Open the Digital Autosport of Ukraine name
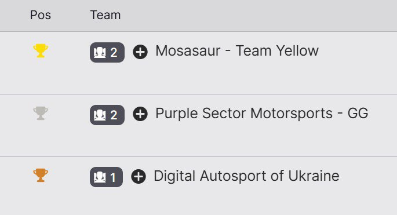This screenshot has width=397, height=215. (246, 176)
